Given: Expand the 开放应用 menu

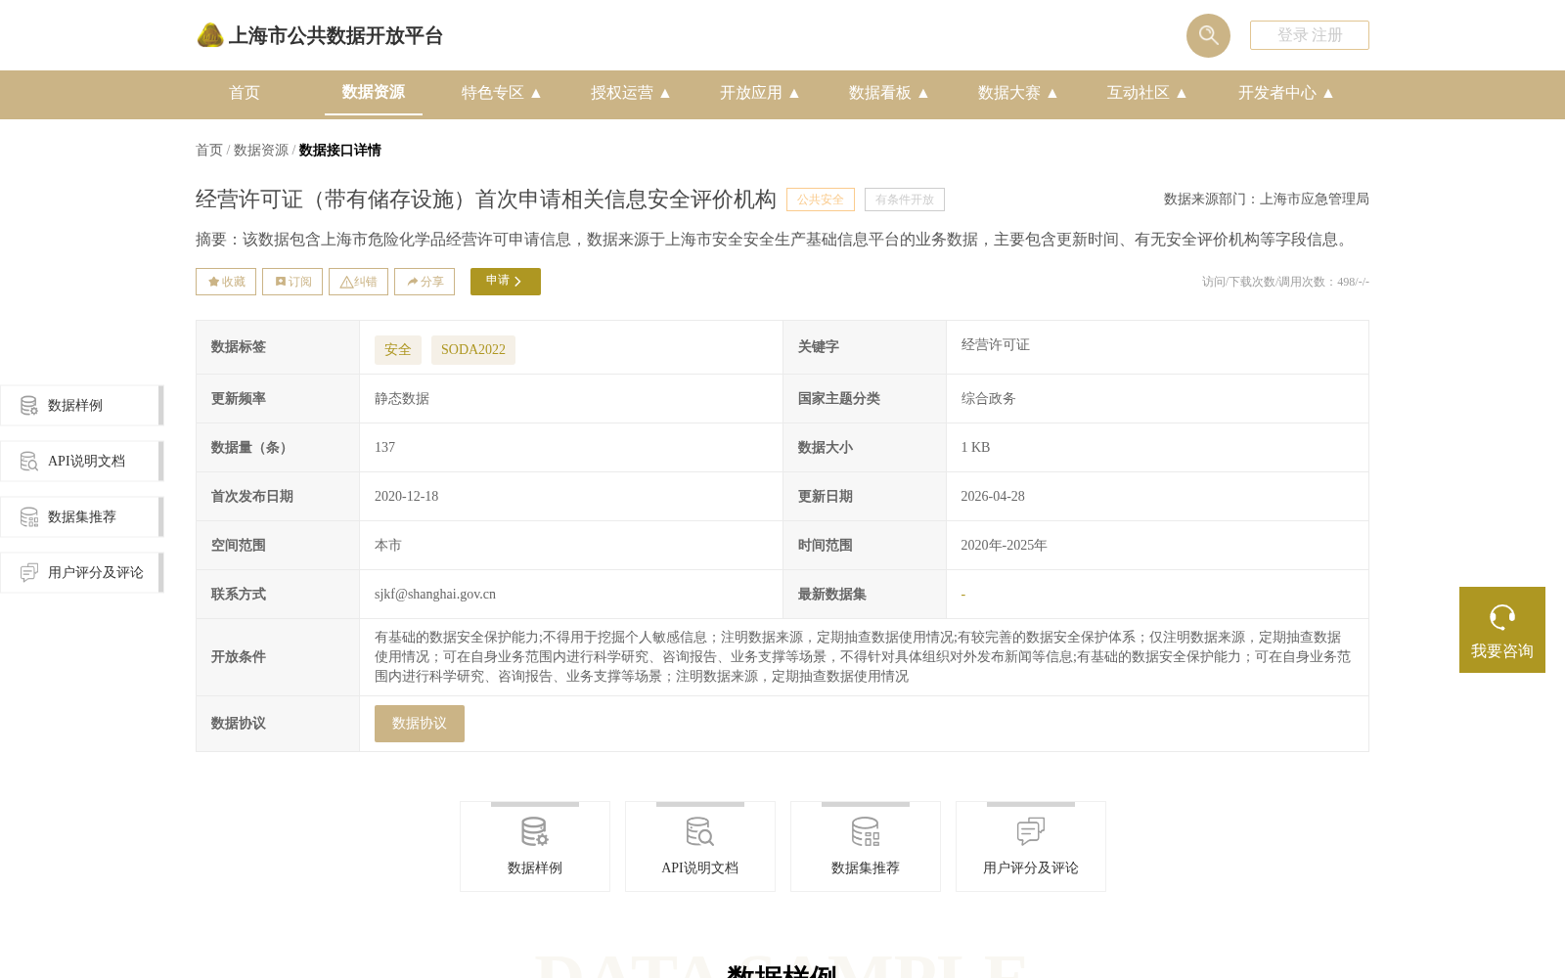Looking at the screenshot, I should pos(760,93).
